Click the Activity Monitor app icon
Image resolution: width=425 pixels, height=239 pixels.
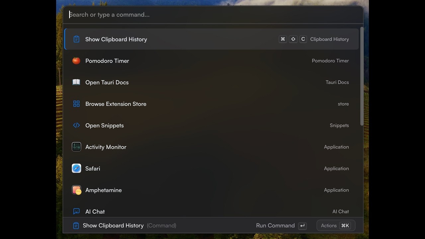(76, 147)
